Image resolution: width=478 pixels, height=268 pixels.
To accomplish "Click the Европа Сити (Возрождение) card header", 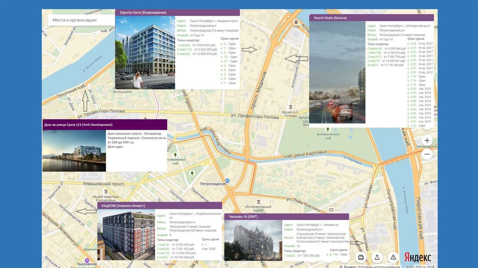I will [177, 13].
